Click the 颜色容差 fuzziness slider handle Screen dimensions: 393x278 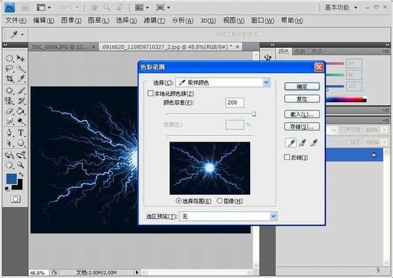(253, 113)
